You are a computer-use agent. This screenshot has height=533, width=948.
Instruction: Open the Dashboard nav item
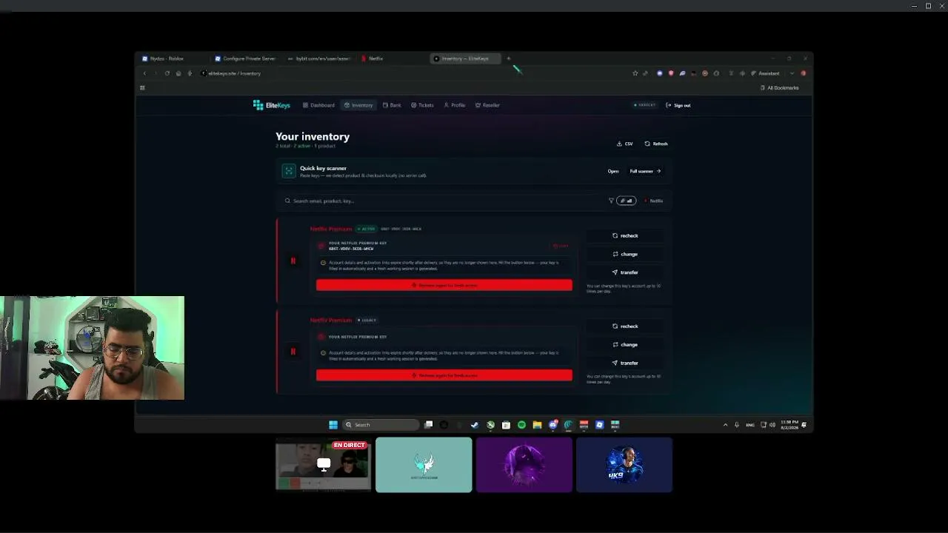point(318,105)
